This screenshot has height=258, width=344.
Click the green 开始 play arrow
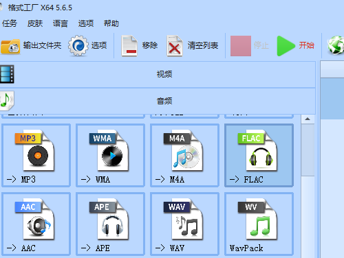coord(286,46)
